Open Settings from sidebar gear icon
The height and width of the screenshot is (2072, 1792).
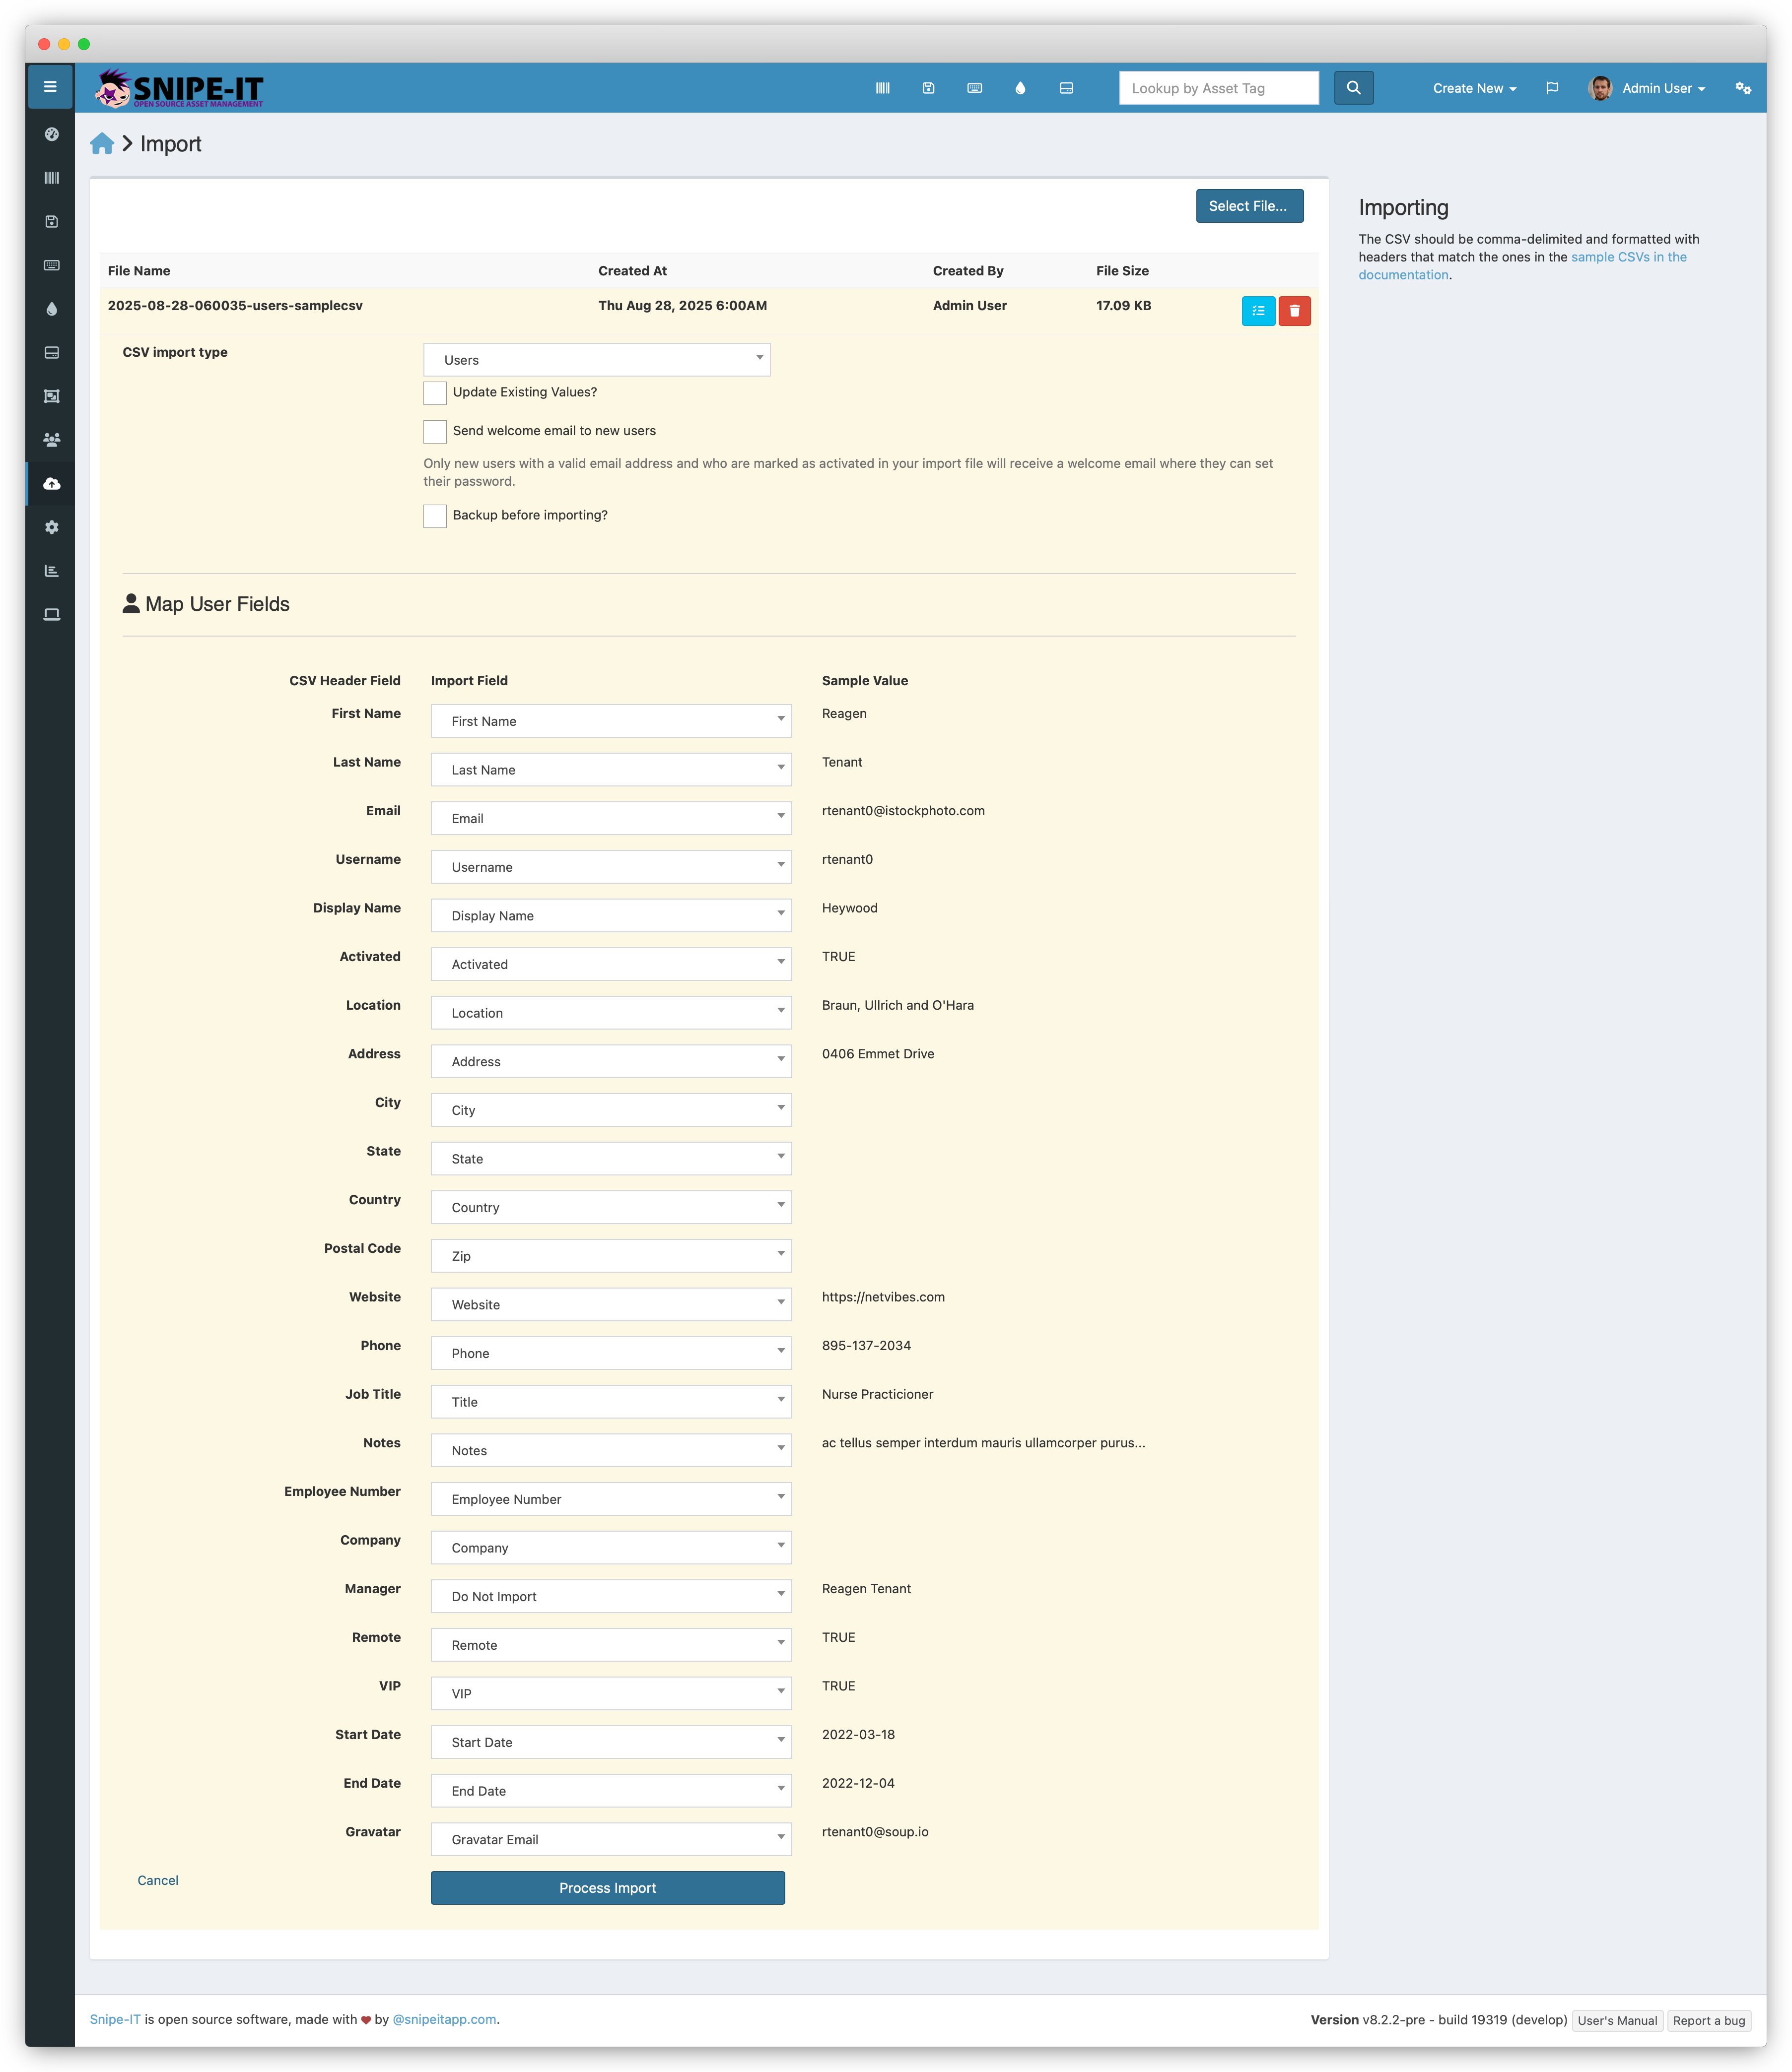(52, 527)
